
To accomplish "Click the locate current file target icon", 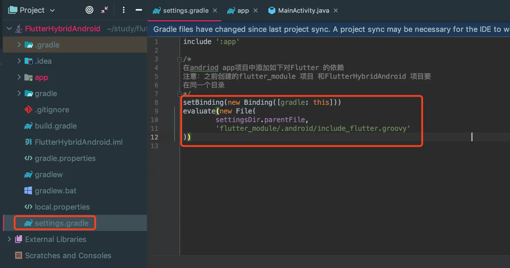I will (x=89, y=10).
